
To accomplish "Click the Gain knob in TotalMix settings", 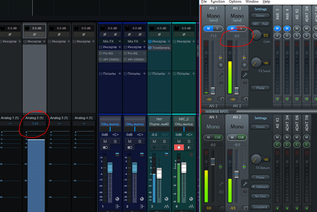I will pos(256,35).
